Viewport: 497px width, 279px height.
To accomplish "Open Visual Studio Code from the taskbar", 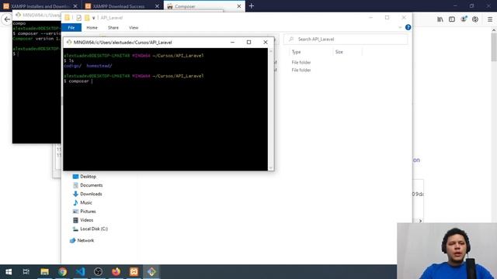I will coord(80,272).
